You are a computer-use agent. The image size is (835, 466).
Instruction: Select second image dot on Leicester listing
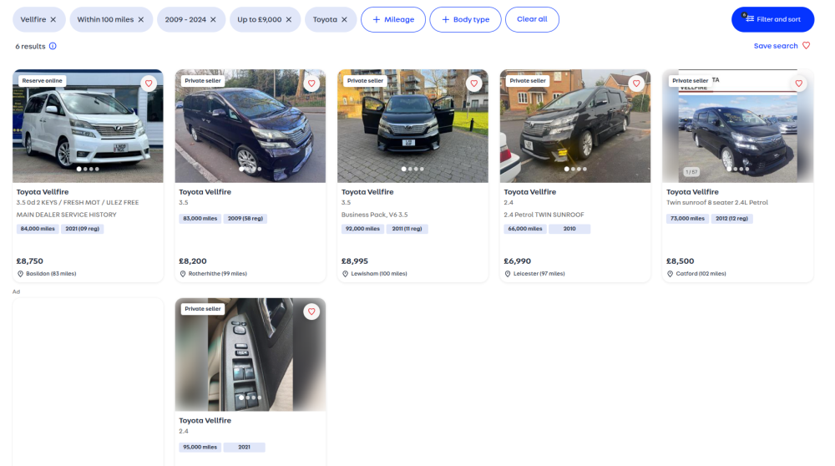573,170
